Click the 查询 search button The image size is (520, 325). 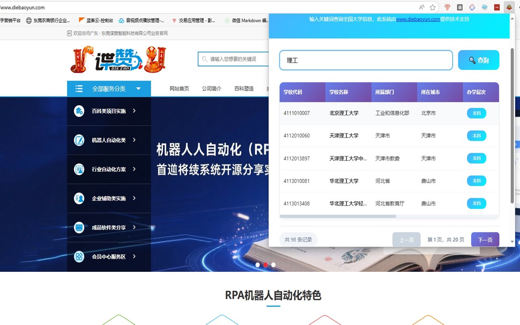coord(479,60)
